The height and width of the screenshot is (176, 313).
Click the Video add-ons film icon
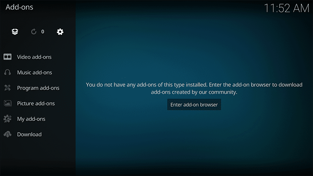(x=8, y=57)
